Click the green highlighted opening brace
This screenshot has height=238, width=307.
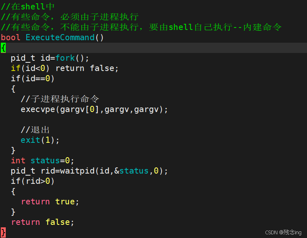click(x=3, y=48)
